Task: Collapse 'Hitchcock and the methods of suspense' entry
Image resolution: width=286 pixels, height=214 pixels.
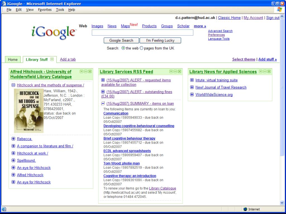Action: click(13, 85)
